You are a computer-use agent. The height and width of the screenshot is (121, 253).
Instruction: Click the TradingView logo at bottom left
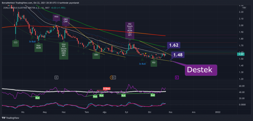pyautogui.click(x=10, y=118)
